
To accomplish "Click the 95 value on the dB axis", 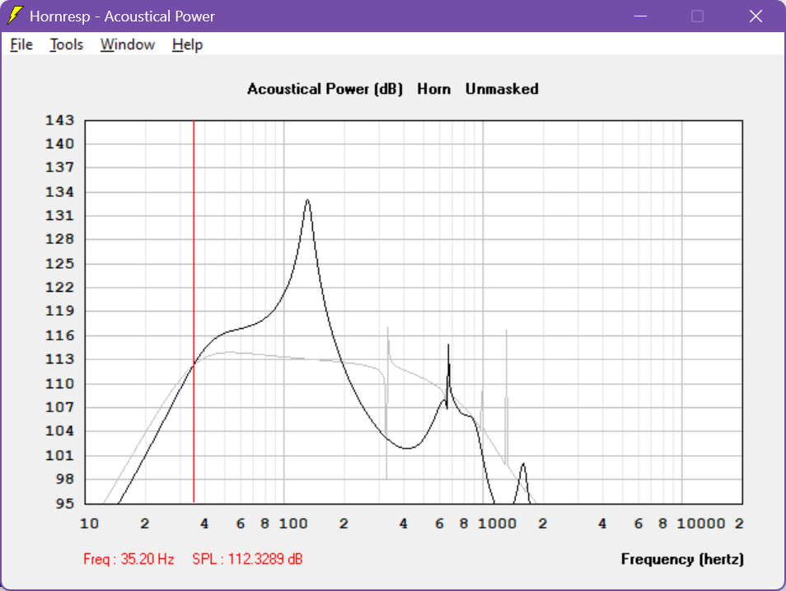I will (64, 503).
